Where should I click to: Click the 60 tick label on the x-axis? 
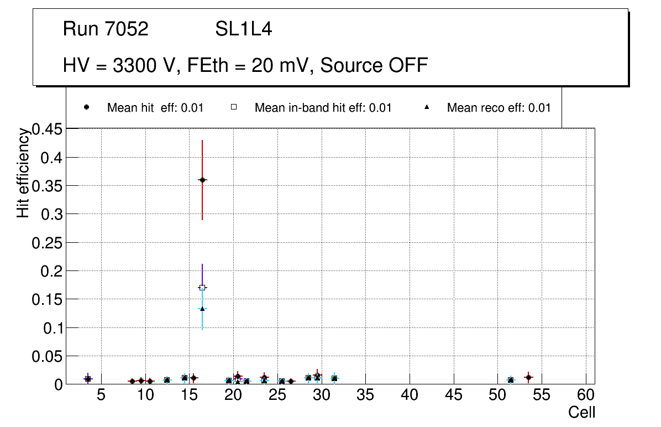click(586, 395)
